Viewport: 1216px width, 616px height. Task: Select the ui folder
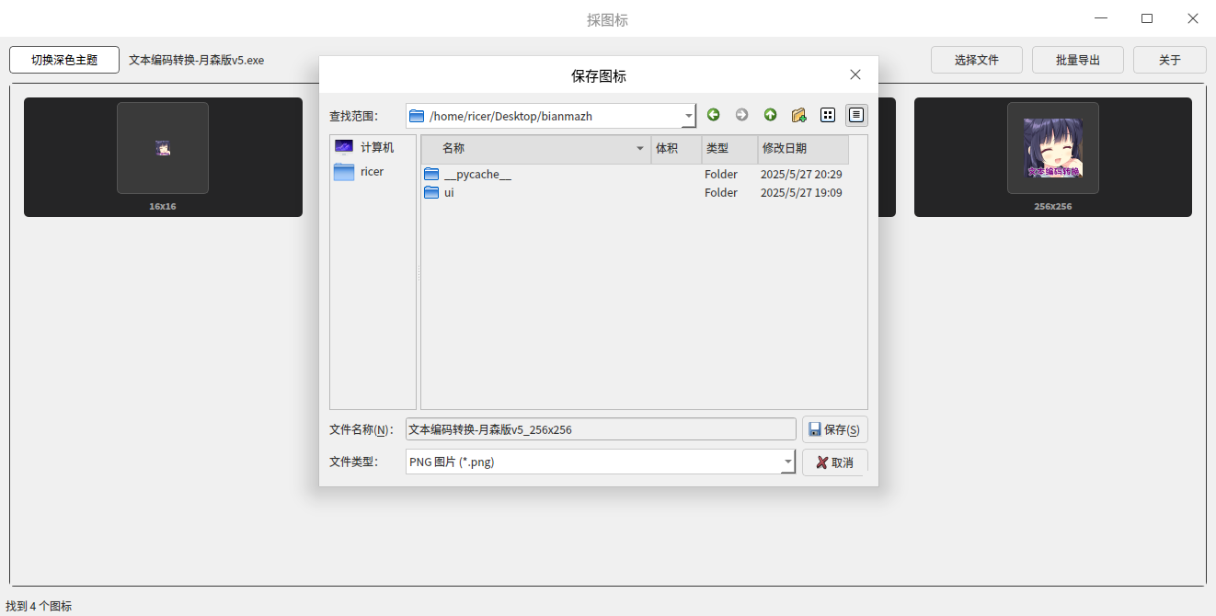pyautogui.click(x=440, y=193)
